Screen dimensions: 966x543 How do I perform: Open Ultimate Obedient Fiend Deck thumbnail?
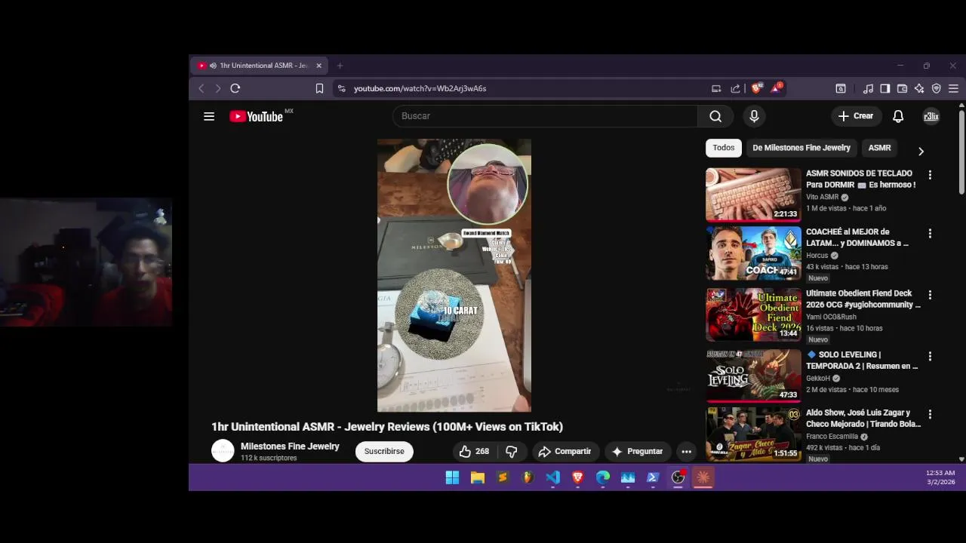tap(753, 314)
